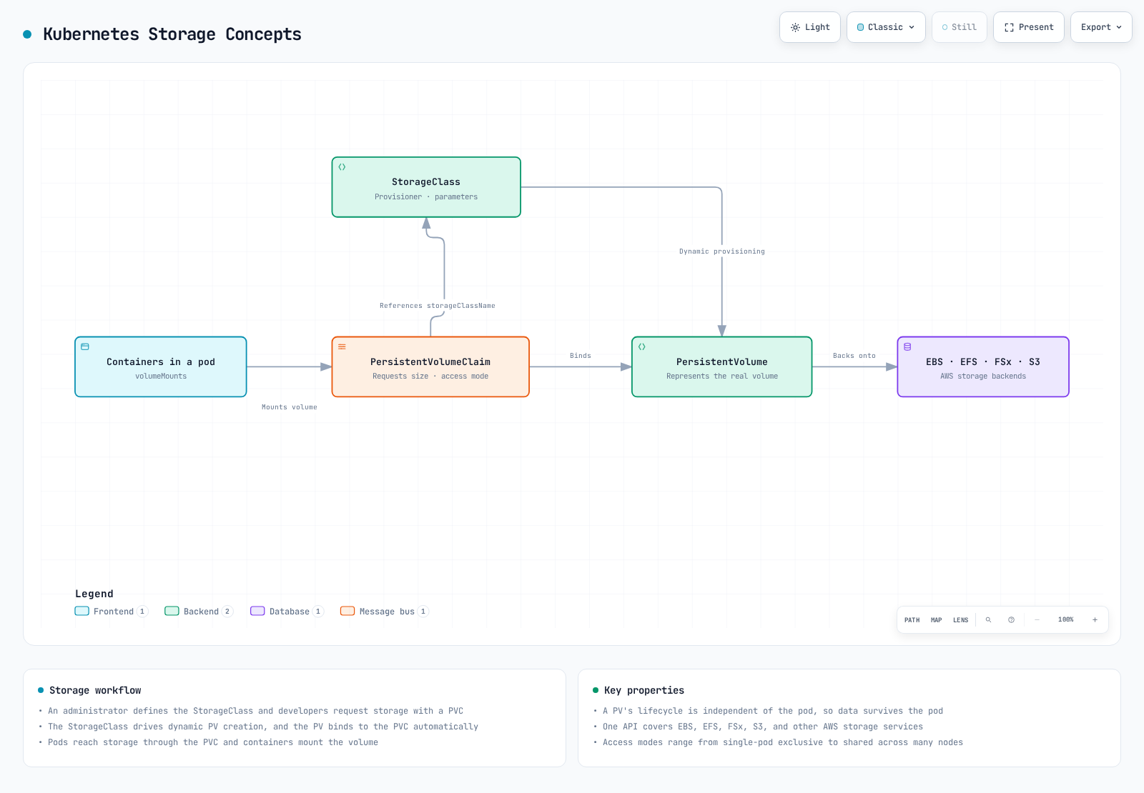Select the StorageClass node
Image resolution: width=1144 pixels, height=793 pixels.
pyautogui.click(x=426, y=187)
